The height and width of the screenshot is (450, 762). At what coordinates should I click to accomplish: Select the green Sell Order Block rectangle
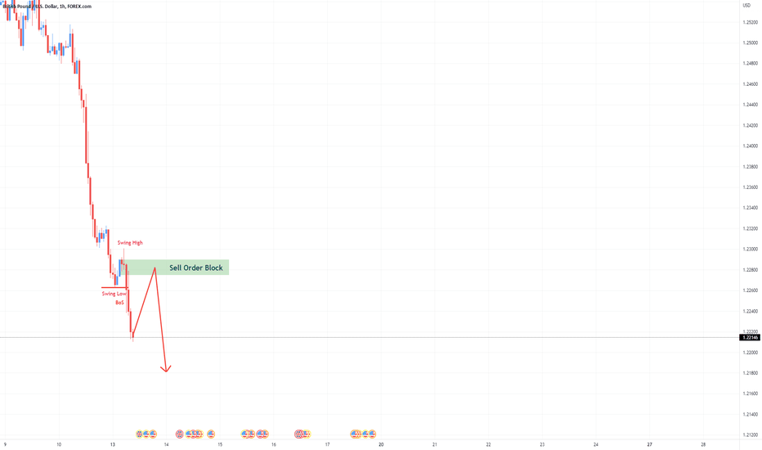[176, 267]
